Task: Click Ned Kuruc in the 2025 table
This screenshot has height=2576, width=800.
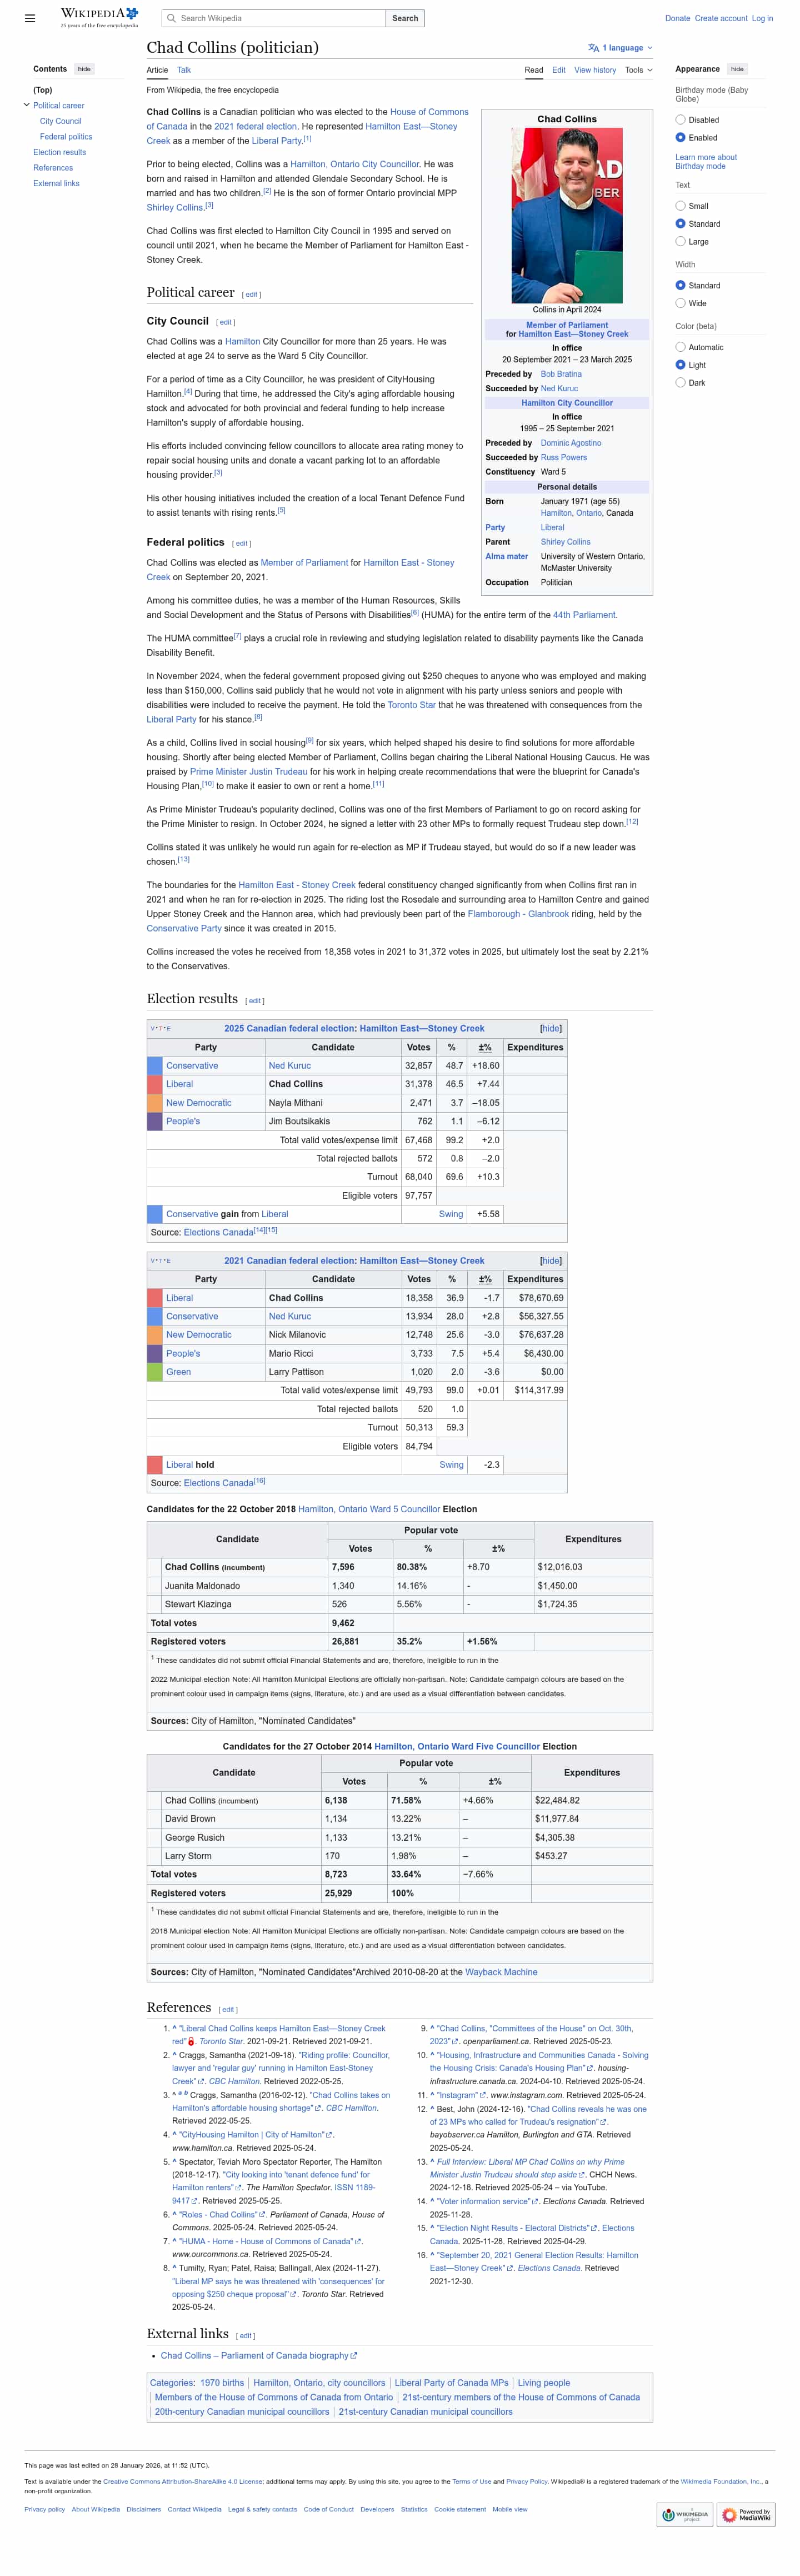Action: point(290,1066)
